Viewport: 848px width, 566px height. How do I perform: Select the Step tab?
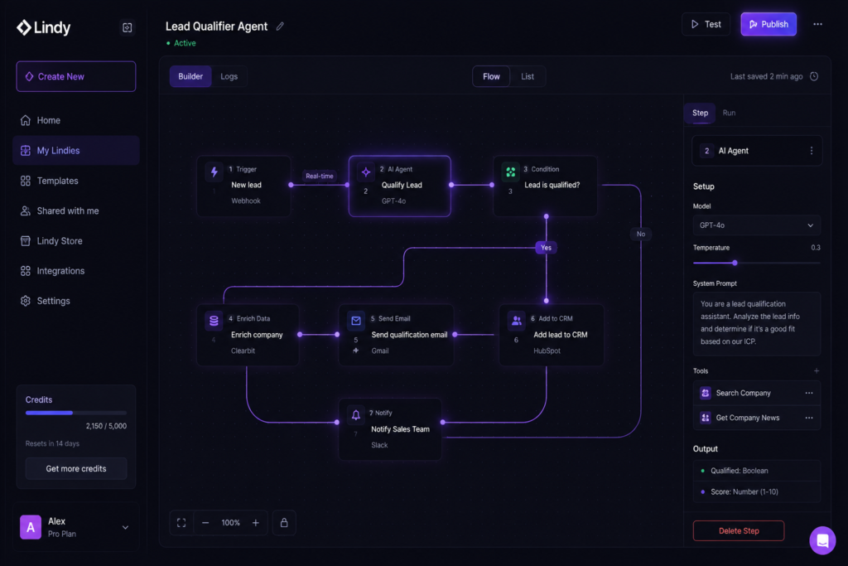coord(700,113)
